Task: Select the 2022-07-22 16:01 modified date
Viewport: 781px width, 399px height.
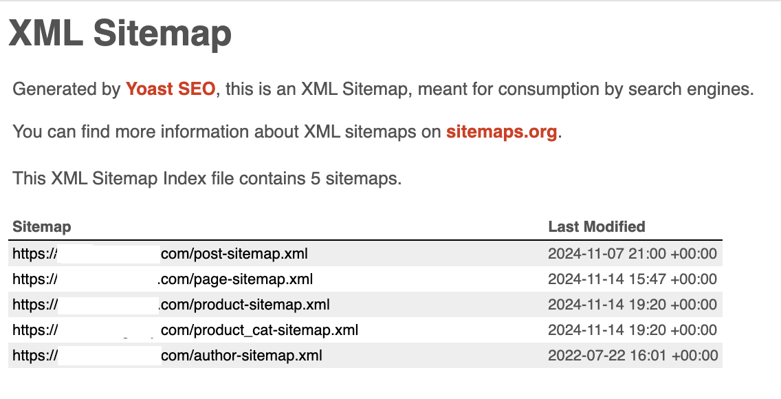Action: (633, 355)
